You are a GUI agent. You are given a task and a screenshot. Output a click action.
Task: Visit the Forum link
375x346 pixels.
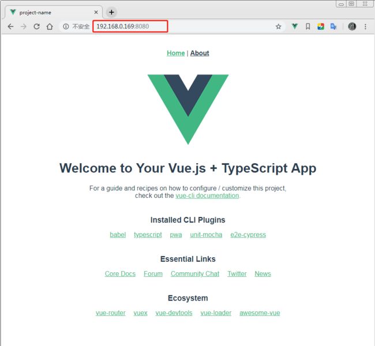153,274
